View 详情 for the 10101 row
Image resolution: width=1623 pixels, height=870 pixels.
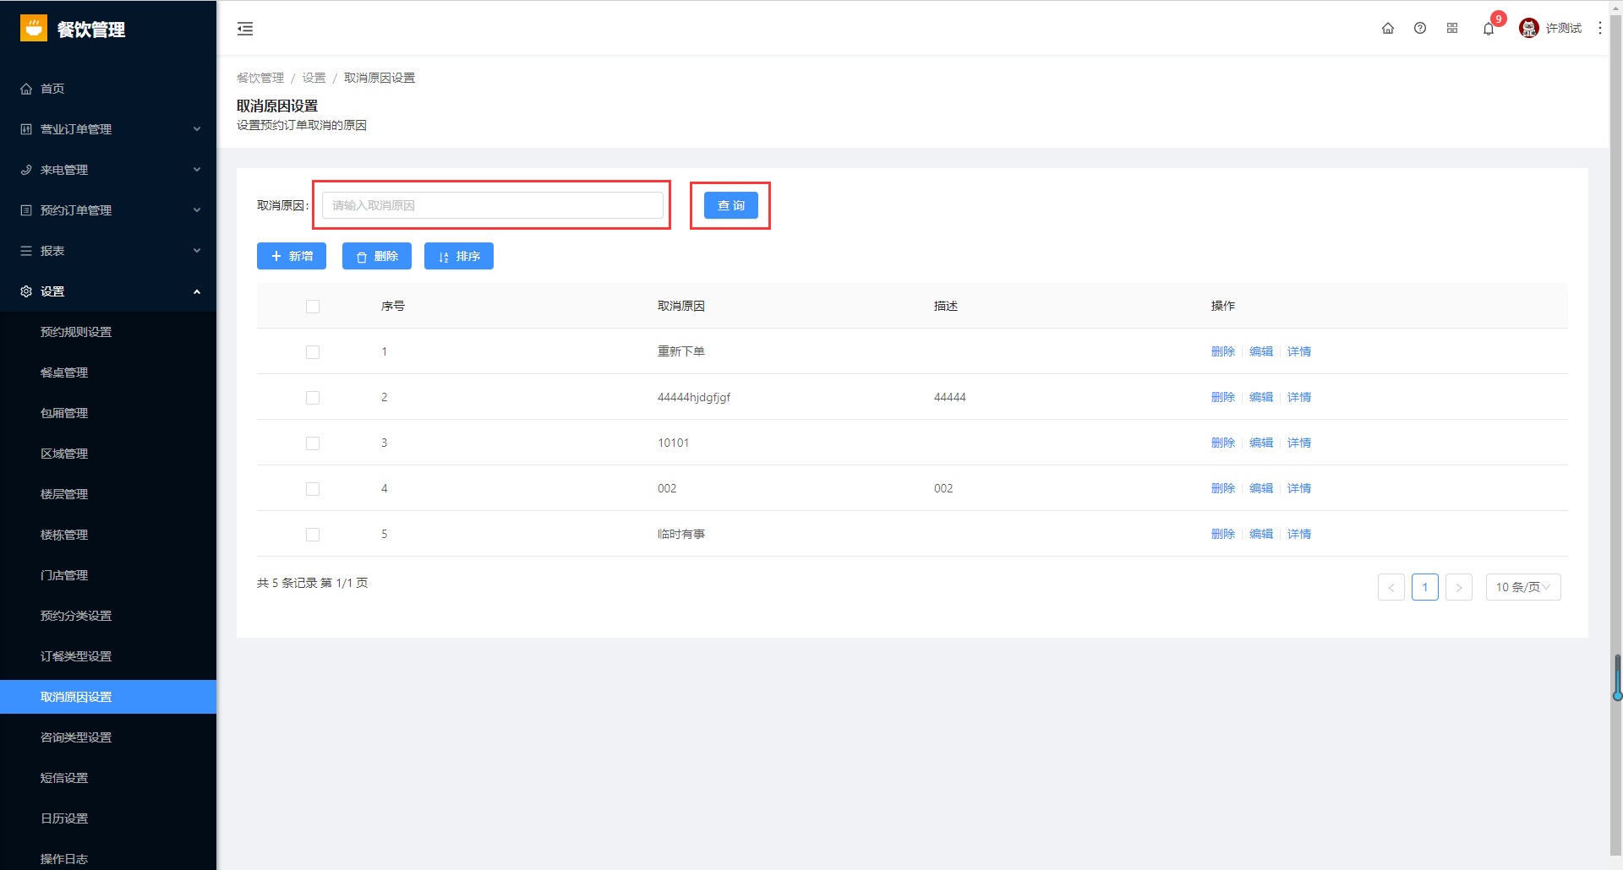(1299, 443)
